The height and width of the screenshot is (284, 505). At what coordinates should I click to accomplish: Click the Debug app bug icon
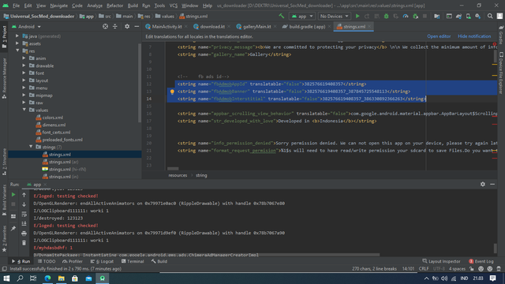(386, 16)
